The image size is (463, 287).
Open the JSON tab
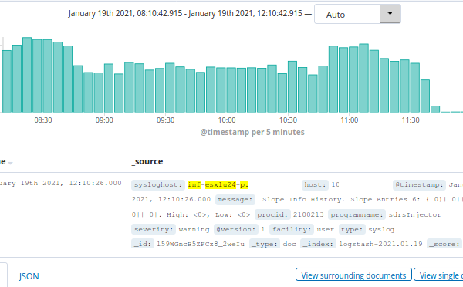(x=29, y=276)
